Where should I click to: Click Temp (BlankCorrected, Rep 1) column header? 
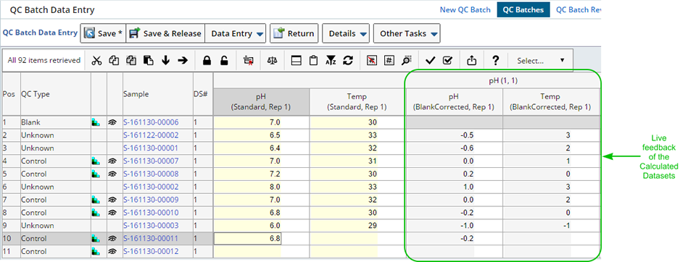[x=551, y=102]
